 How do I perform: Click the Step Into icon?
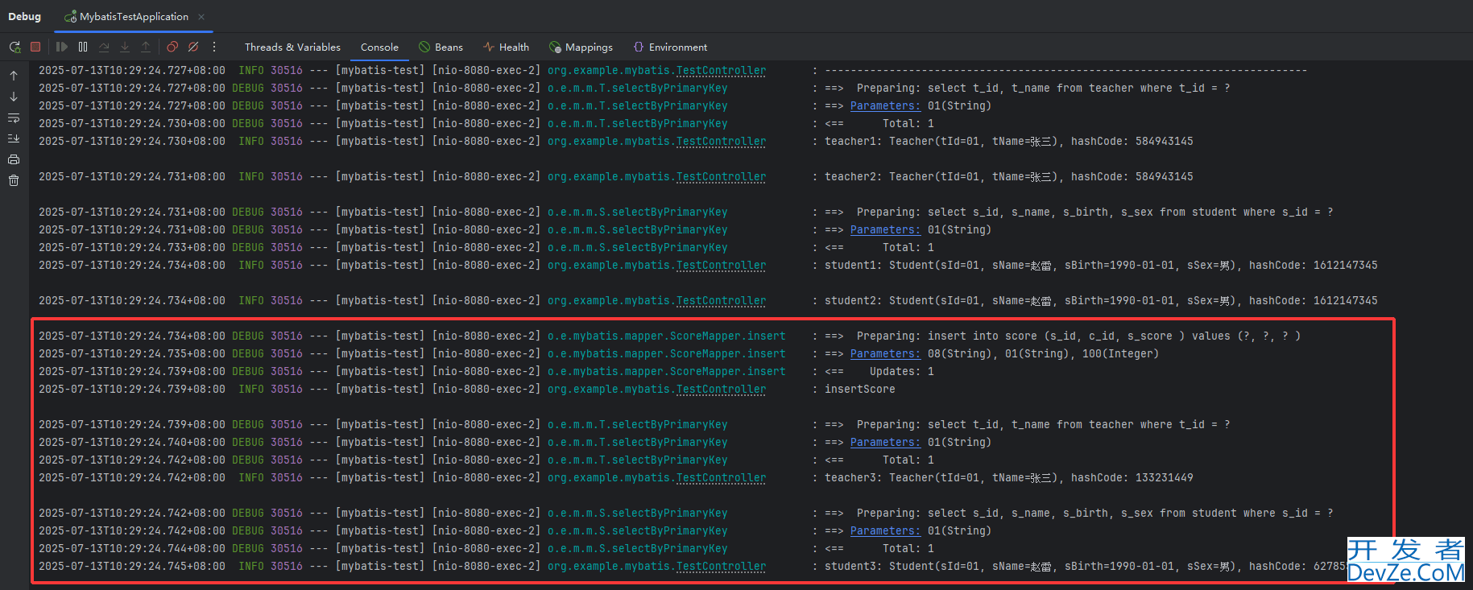125,47
